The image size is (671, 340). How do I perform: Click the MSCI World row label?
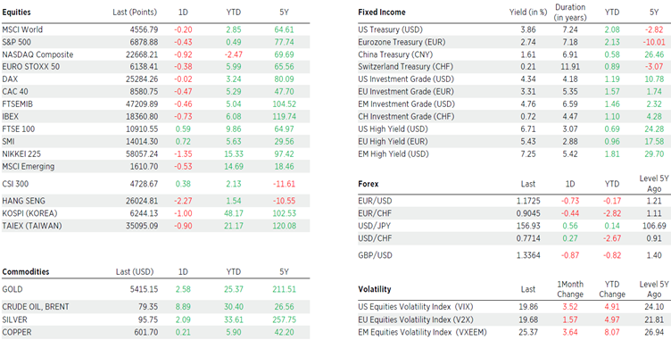coord(22,30)
